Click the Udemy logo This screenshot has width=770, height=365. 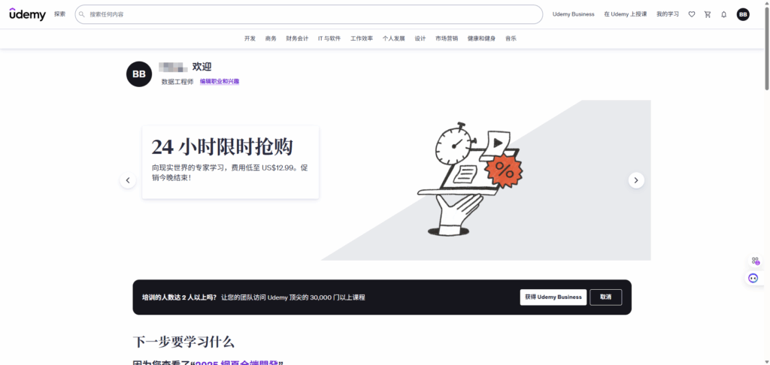[28, 14]
